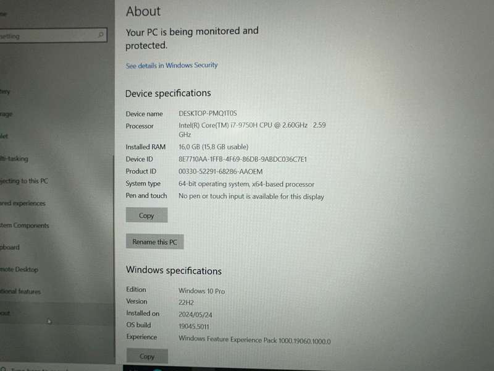
Task: Open See details in Windows Security link
Action: pyautogui.click(x=172, y=66)
